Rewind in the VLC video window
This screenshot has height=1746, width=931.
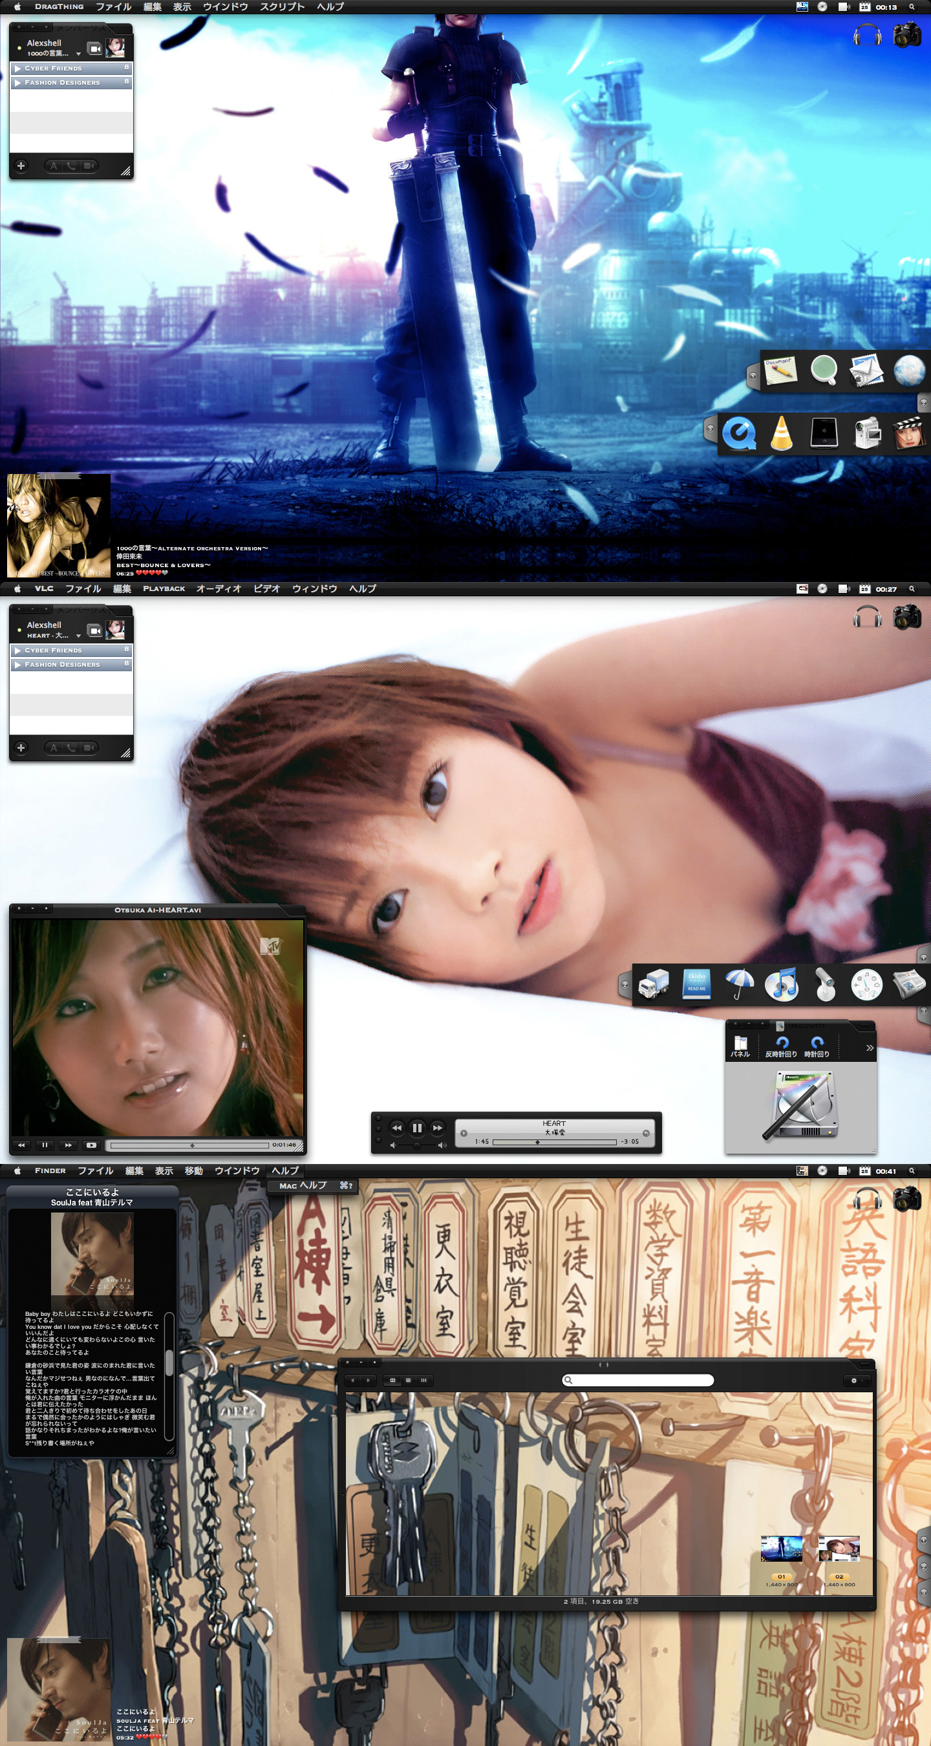[x=22, y=1145]
